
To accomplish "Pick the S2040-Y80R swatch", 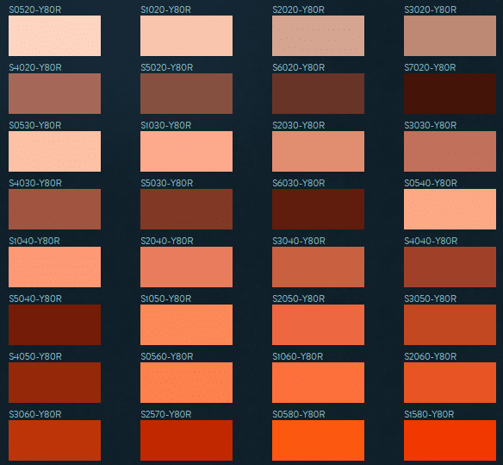I will (x=186, y=267).
